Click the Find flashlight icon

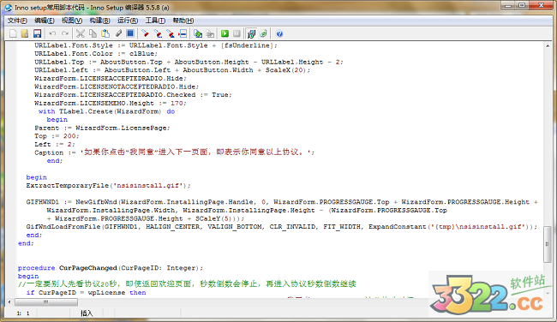point(145,33)
